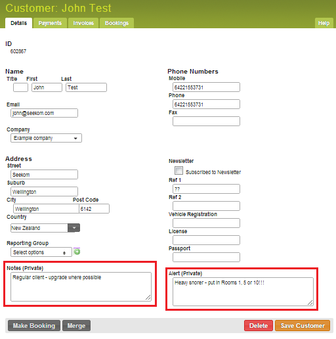Expand the Country dropdown arrow
The height and width of the screenshot is (339, 336).
[74, 228]
